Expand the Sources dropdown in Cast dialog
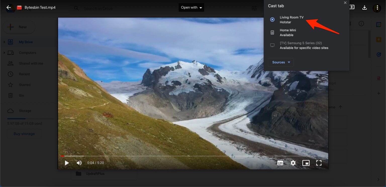 [x=280, y=62]
